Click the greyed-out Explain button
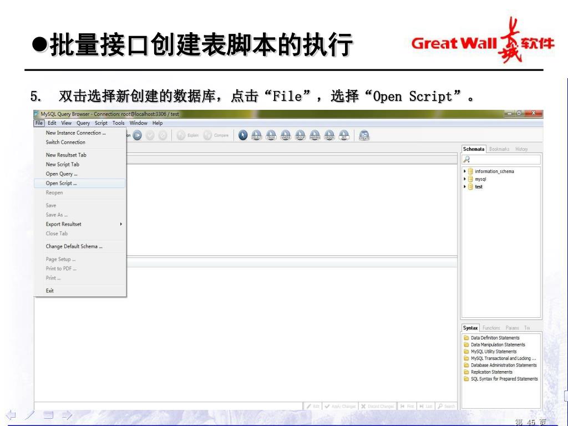Viewport: 568px width, 426px height. (187, 135)
